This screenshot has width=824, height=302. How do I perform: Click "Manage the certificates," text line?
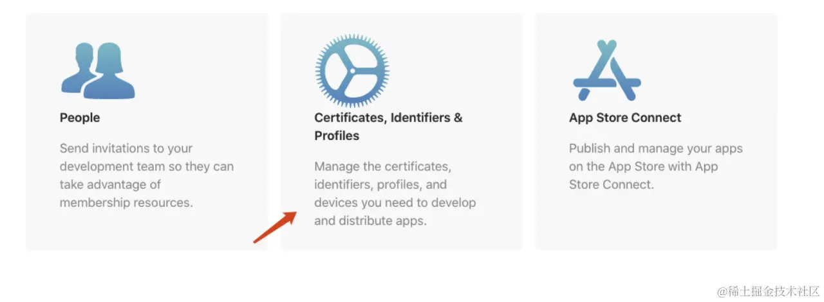point(382,166)
